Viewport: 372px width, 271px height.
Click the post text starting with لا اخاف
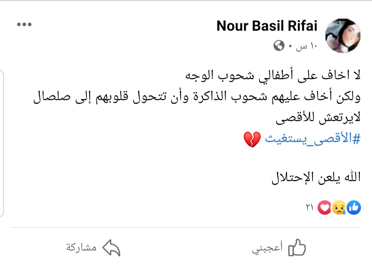pyautogui.click(x=273, y=76)
